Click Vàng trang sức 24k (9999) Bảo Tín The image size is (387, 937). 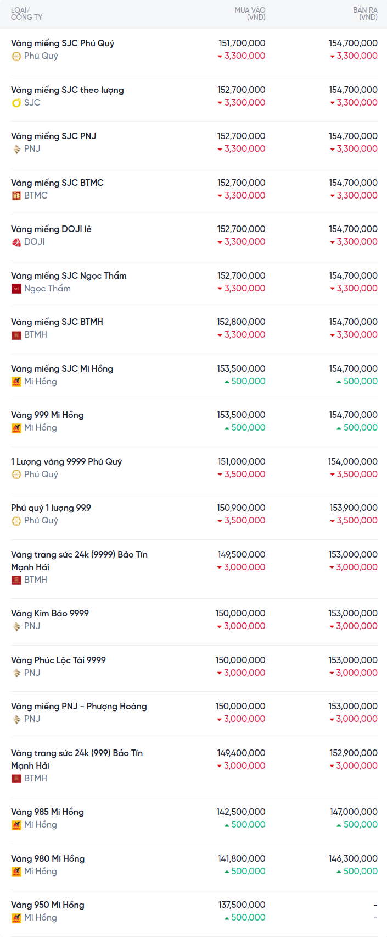79,555
